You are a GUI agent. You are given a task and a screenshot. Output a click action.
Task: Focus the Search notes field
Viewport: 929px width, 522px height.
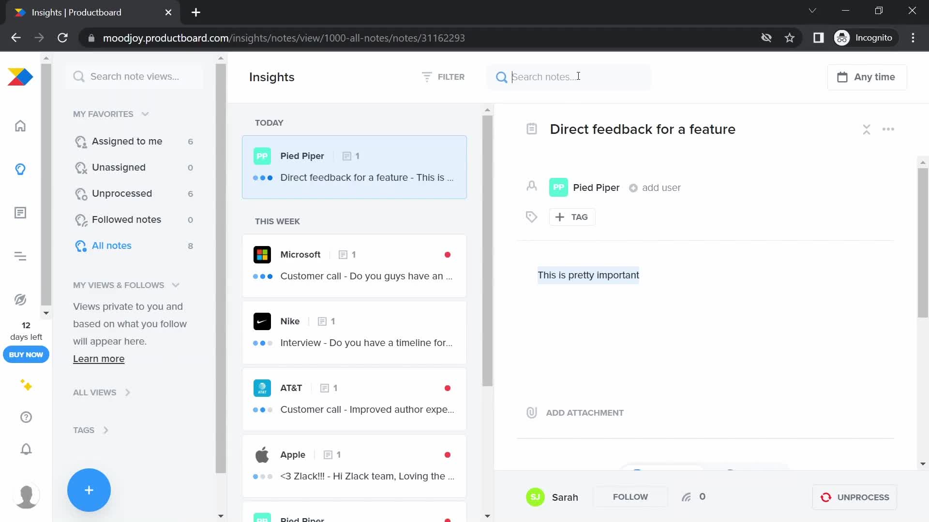coord(569,77)
